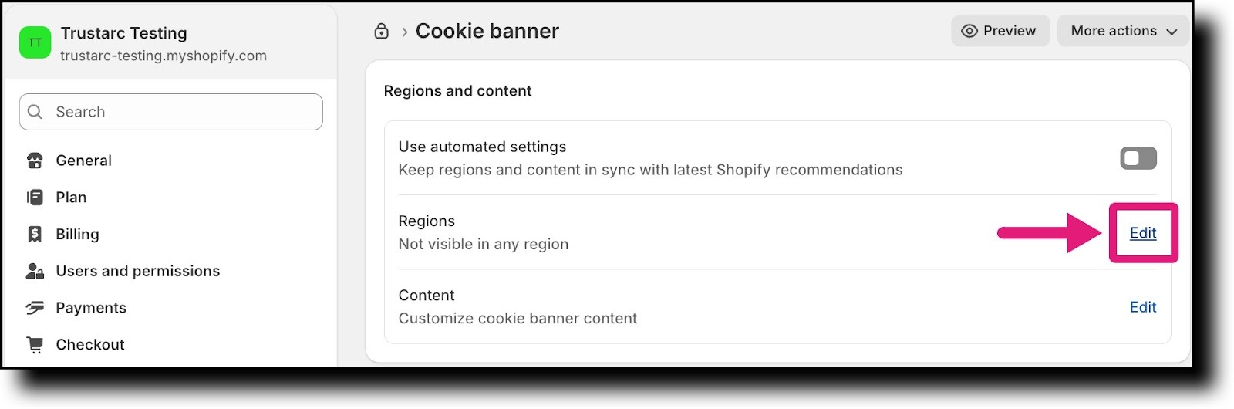Click the Billing receipt icon
The height and width of the screenshot is (409, 1234).
point(35,234)
